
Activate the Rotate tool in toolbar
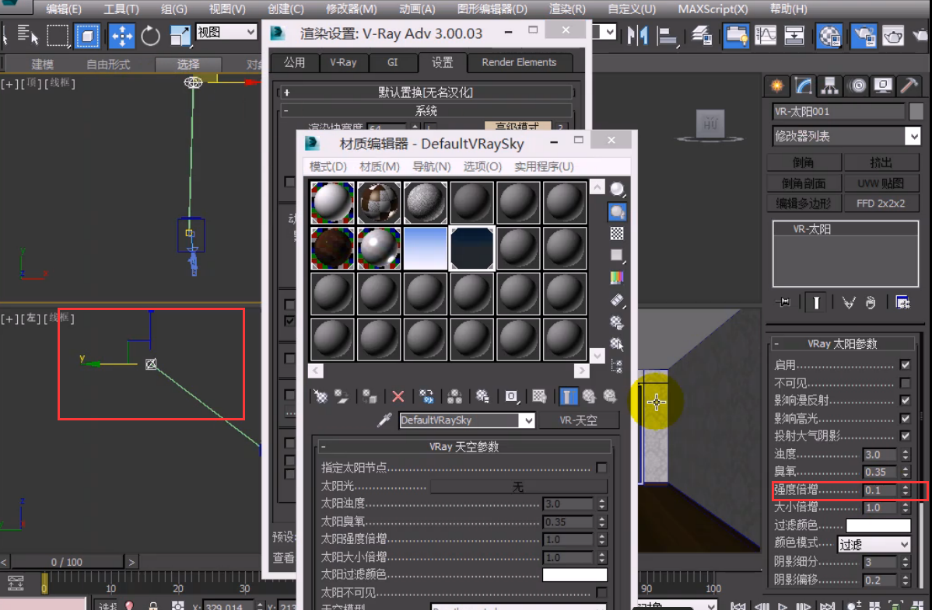[150, 36]
